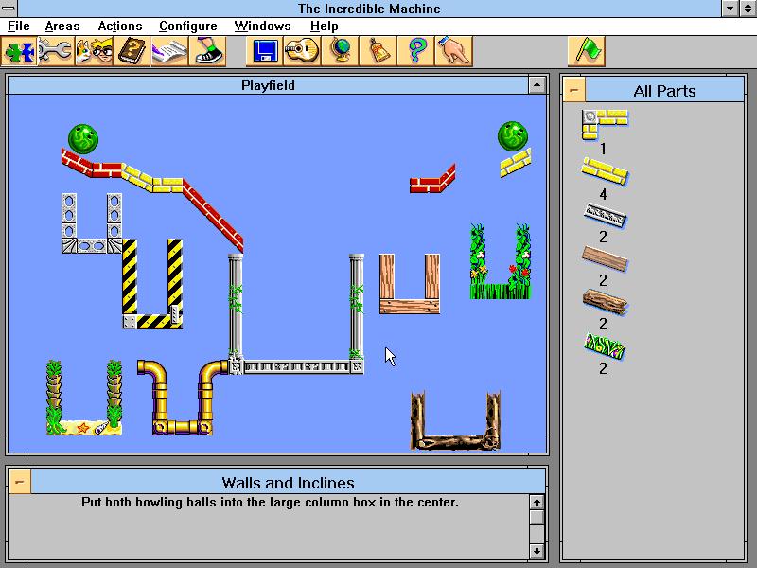This screenshot has height=568, width=757.
Task: Click the All Parts title bar
Action: coord(664,90)
